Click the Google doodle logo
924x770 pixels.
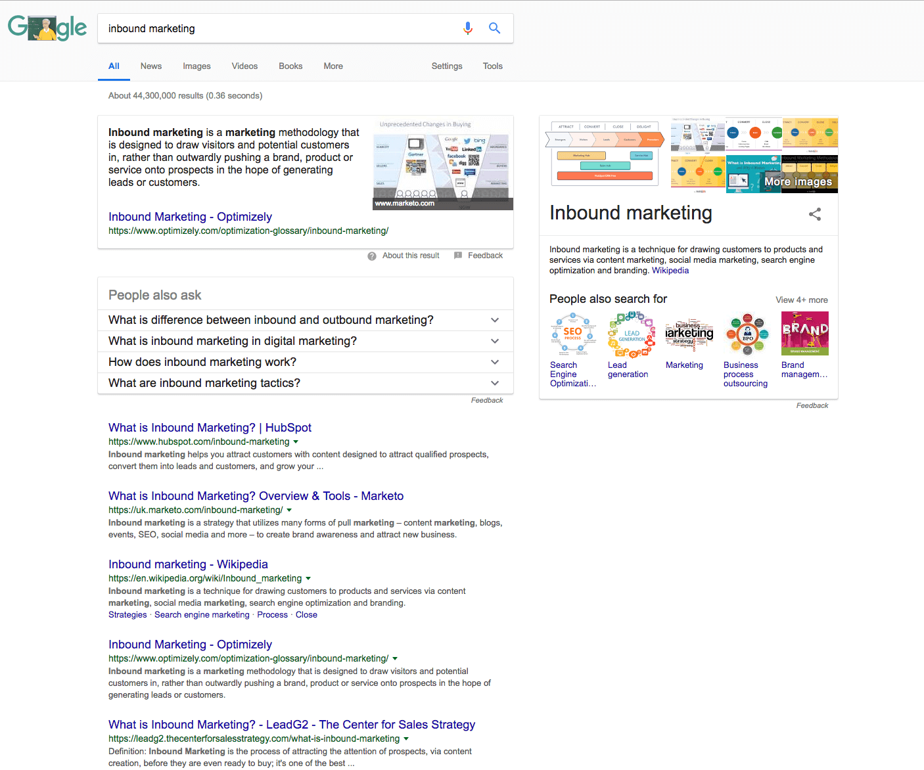47,28
